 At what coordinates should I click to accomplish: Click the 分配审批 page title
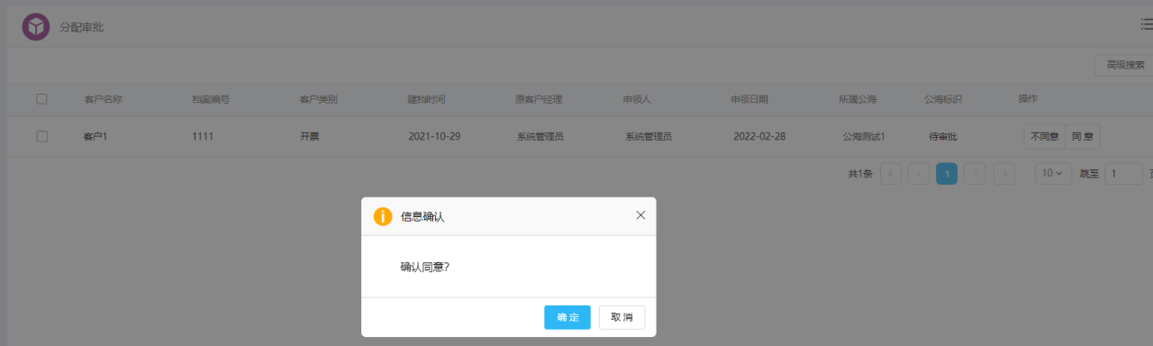(82, 27)
